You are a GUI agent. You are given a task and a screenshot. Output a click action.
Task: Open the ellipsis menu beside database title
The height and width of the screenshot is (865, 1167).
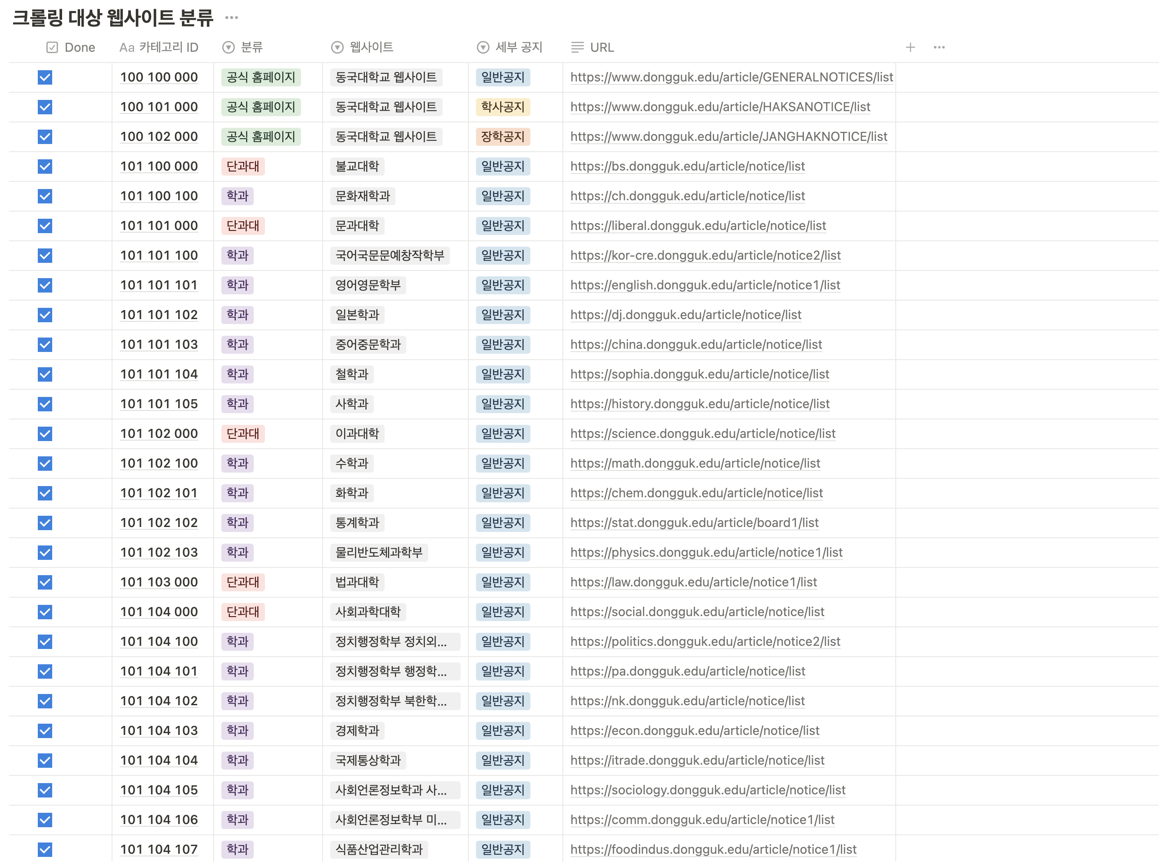pos(231,18)
